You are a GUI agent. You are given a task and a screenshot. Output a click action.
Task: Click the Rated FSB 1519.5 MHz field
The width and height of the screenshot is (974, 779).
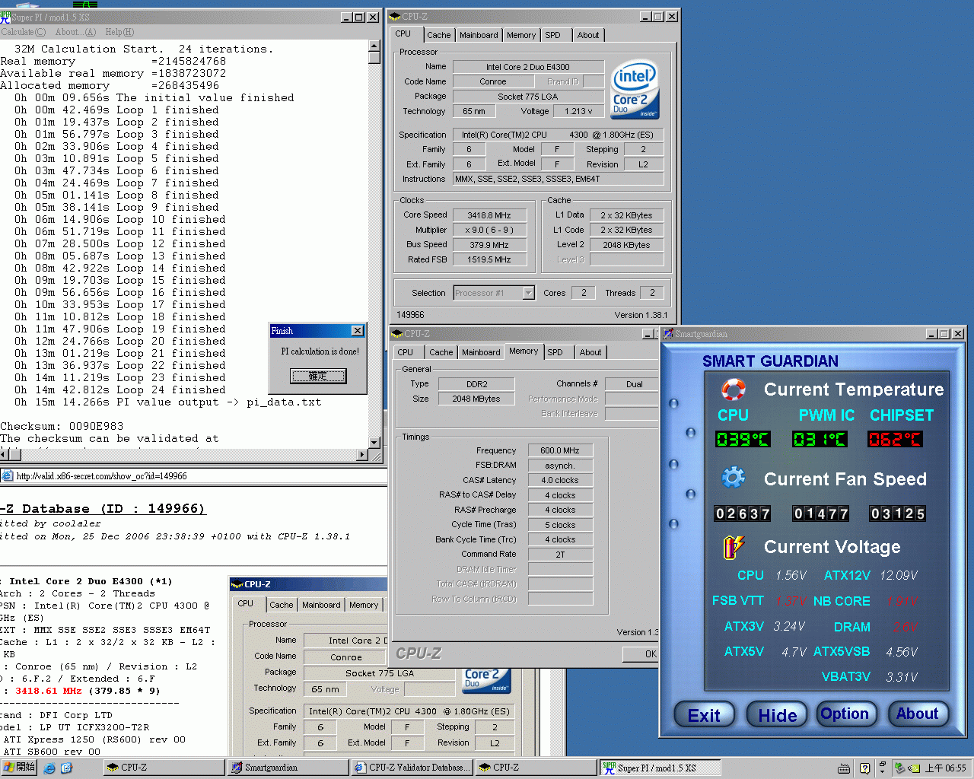pos(489,259)
